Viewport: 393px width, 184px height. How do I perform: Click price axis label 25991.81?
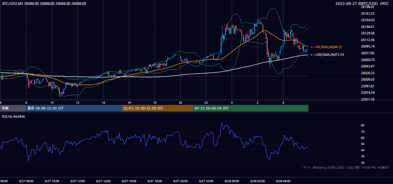(367, 86)
